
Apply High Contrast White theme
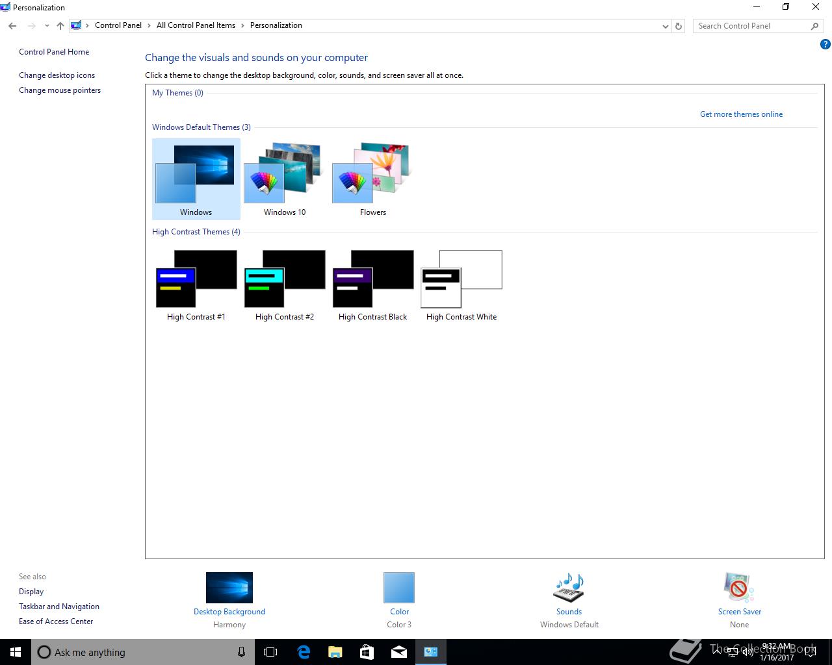click(461, 284)
